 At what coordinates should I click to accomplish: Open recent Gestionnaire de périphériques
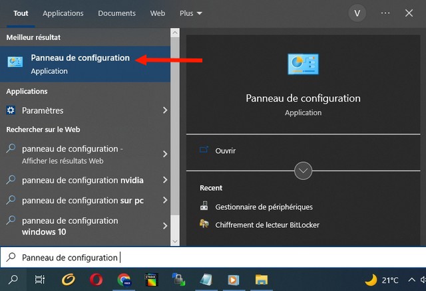click(x=264, y=207)
